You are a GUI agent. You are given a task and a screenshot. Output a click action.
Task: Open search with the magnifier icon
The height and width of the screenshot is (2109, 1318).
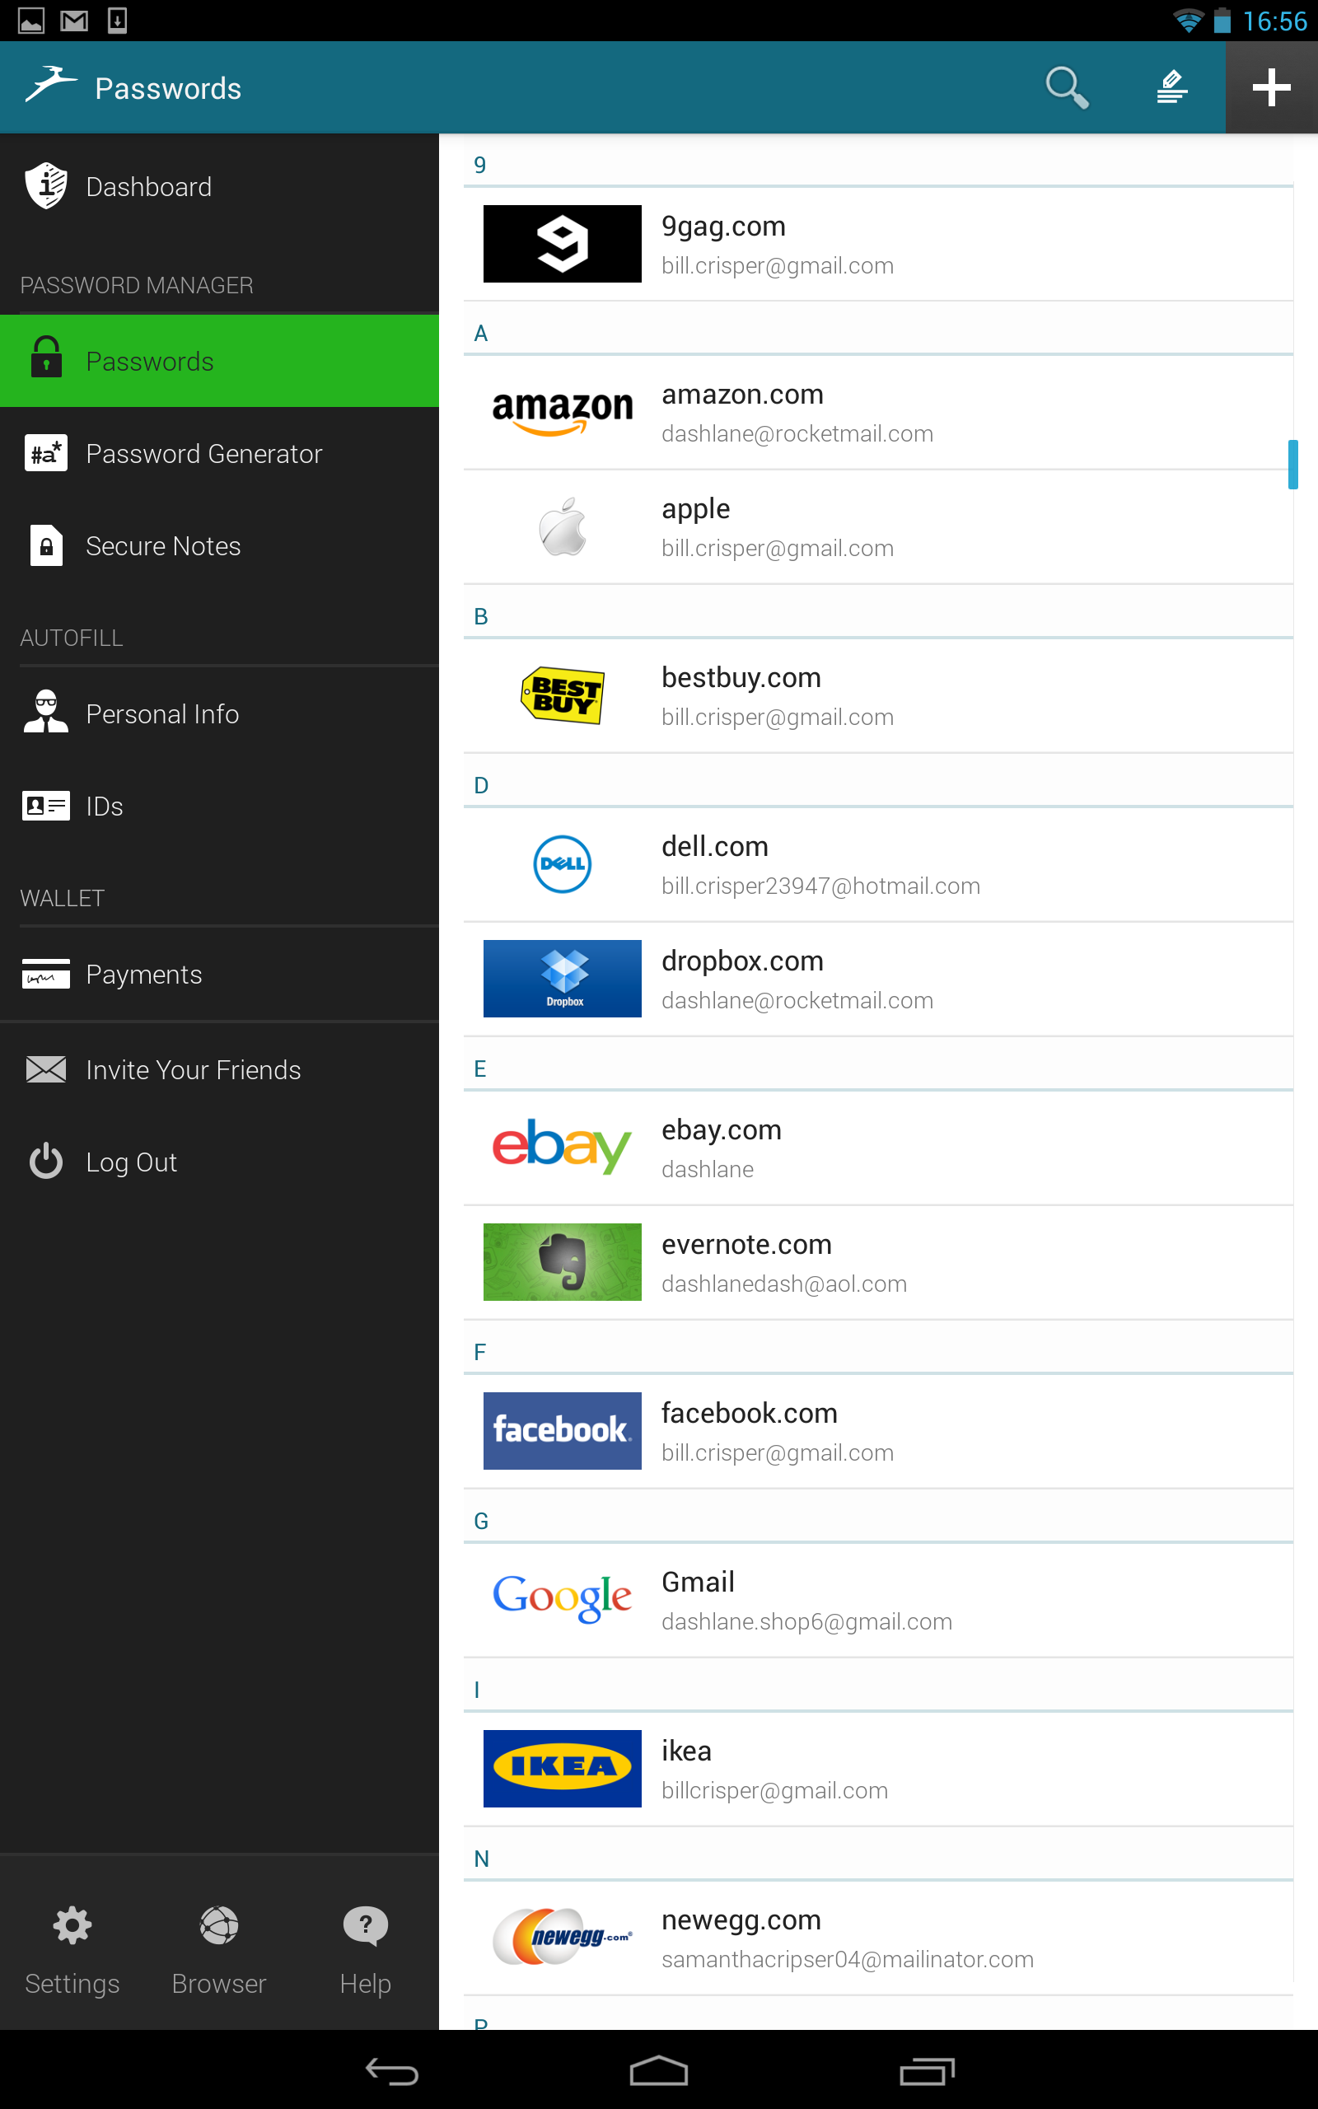pos(1067,87)
